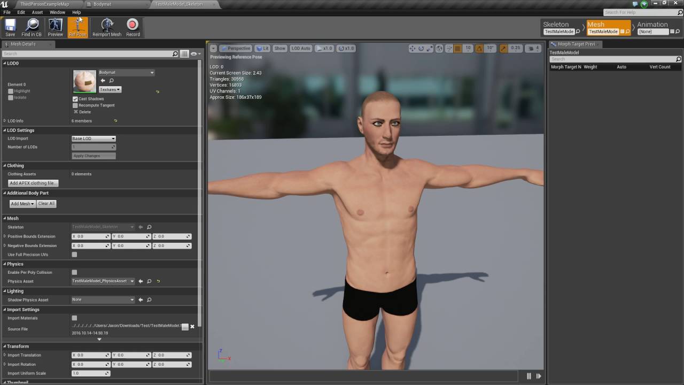
Task: Open Bodymat material dropdown
Action: tap(126, 73)
